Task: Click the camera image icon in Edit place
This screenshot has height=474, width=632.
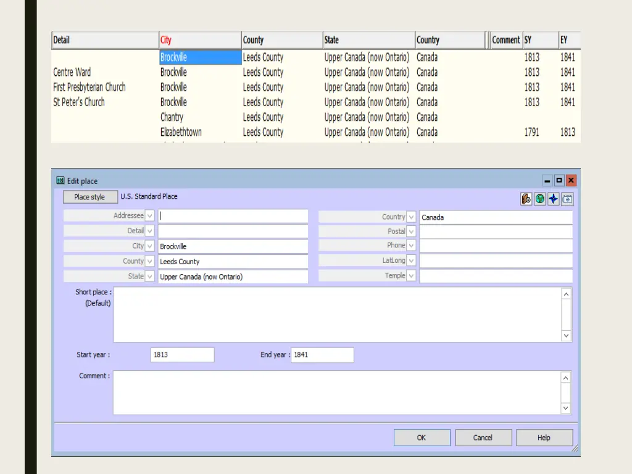Action: tap(567, 199)
